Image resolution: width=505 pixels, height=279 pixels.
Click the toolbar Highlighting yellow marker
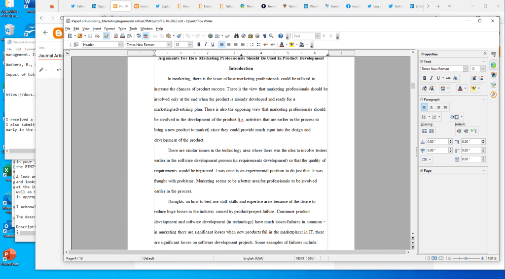tap(292, 45)
